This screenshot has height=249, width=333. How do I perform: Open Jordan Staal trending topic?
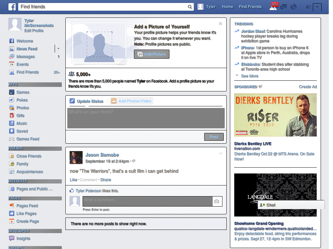pyautogui.click(x=253, y=31)
